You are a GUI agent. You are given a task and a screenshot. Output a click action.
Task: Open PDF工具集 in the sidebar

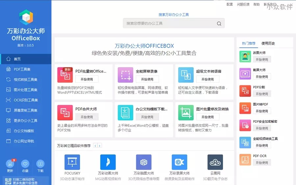tap(26, 69)
